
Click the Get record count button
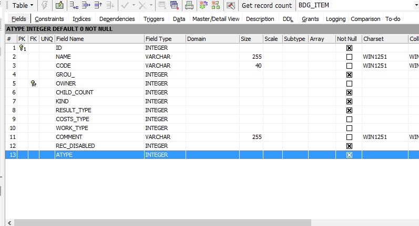[x=267, y=6]
